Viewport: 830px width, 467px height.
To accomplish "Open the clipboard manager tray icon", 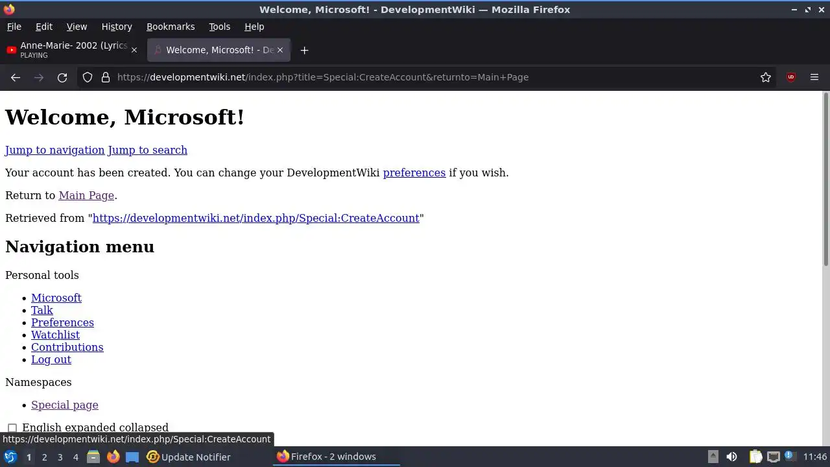I will tap(755, 457).
